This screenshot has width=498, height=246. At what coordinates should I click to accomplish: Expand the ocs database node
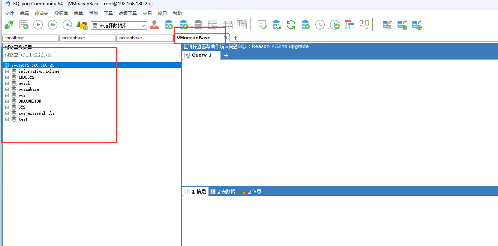7,95
